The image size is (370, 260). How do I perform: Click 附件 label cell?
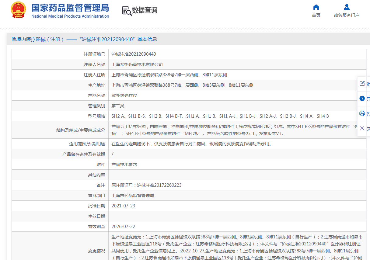tap(60, 165)
